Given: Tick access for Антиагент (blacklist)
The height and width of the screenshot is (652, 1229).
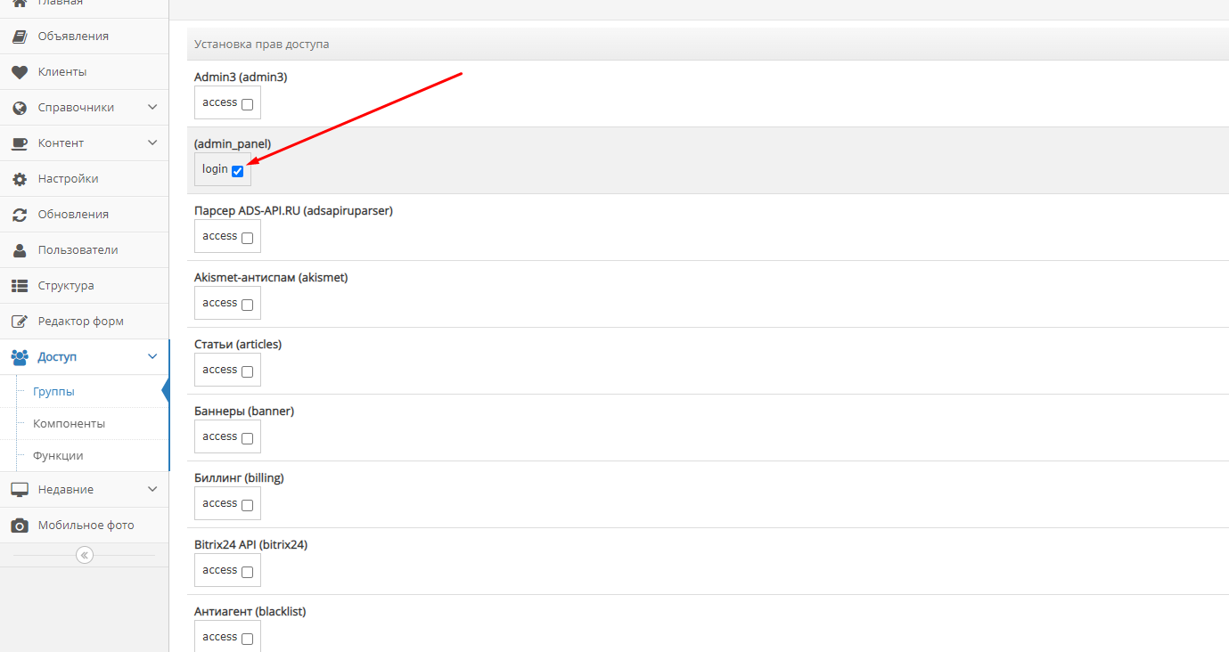Looking at the screenshot, I should 247,639.
